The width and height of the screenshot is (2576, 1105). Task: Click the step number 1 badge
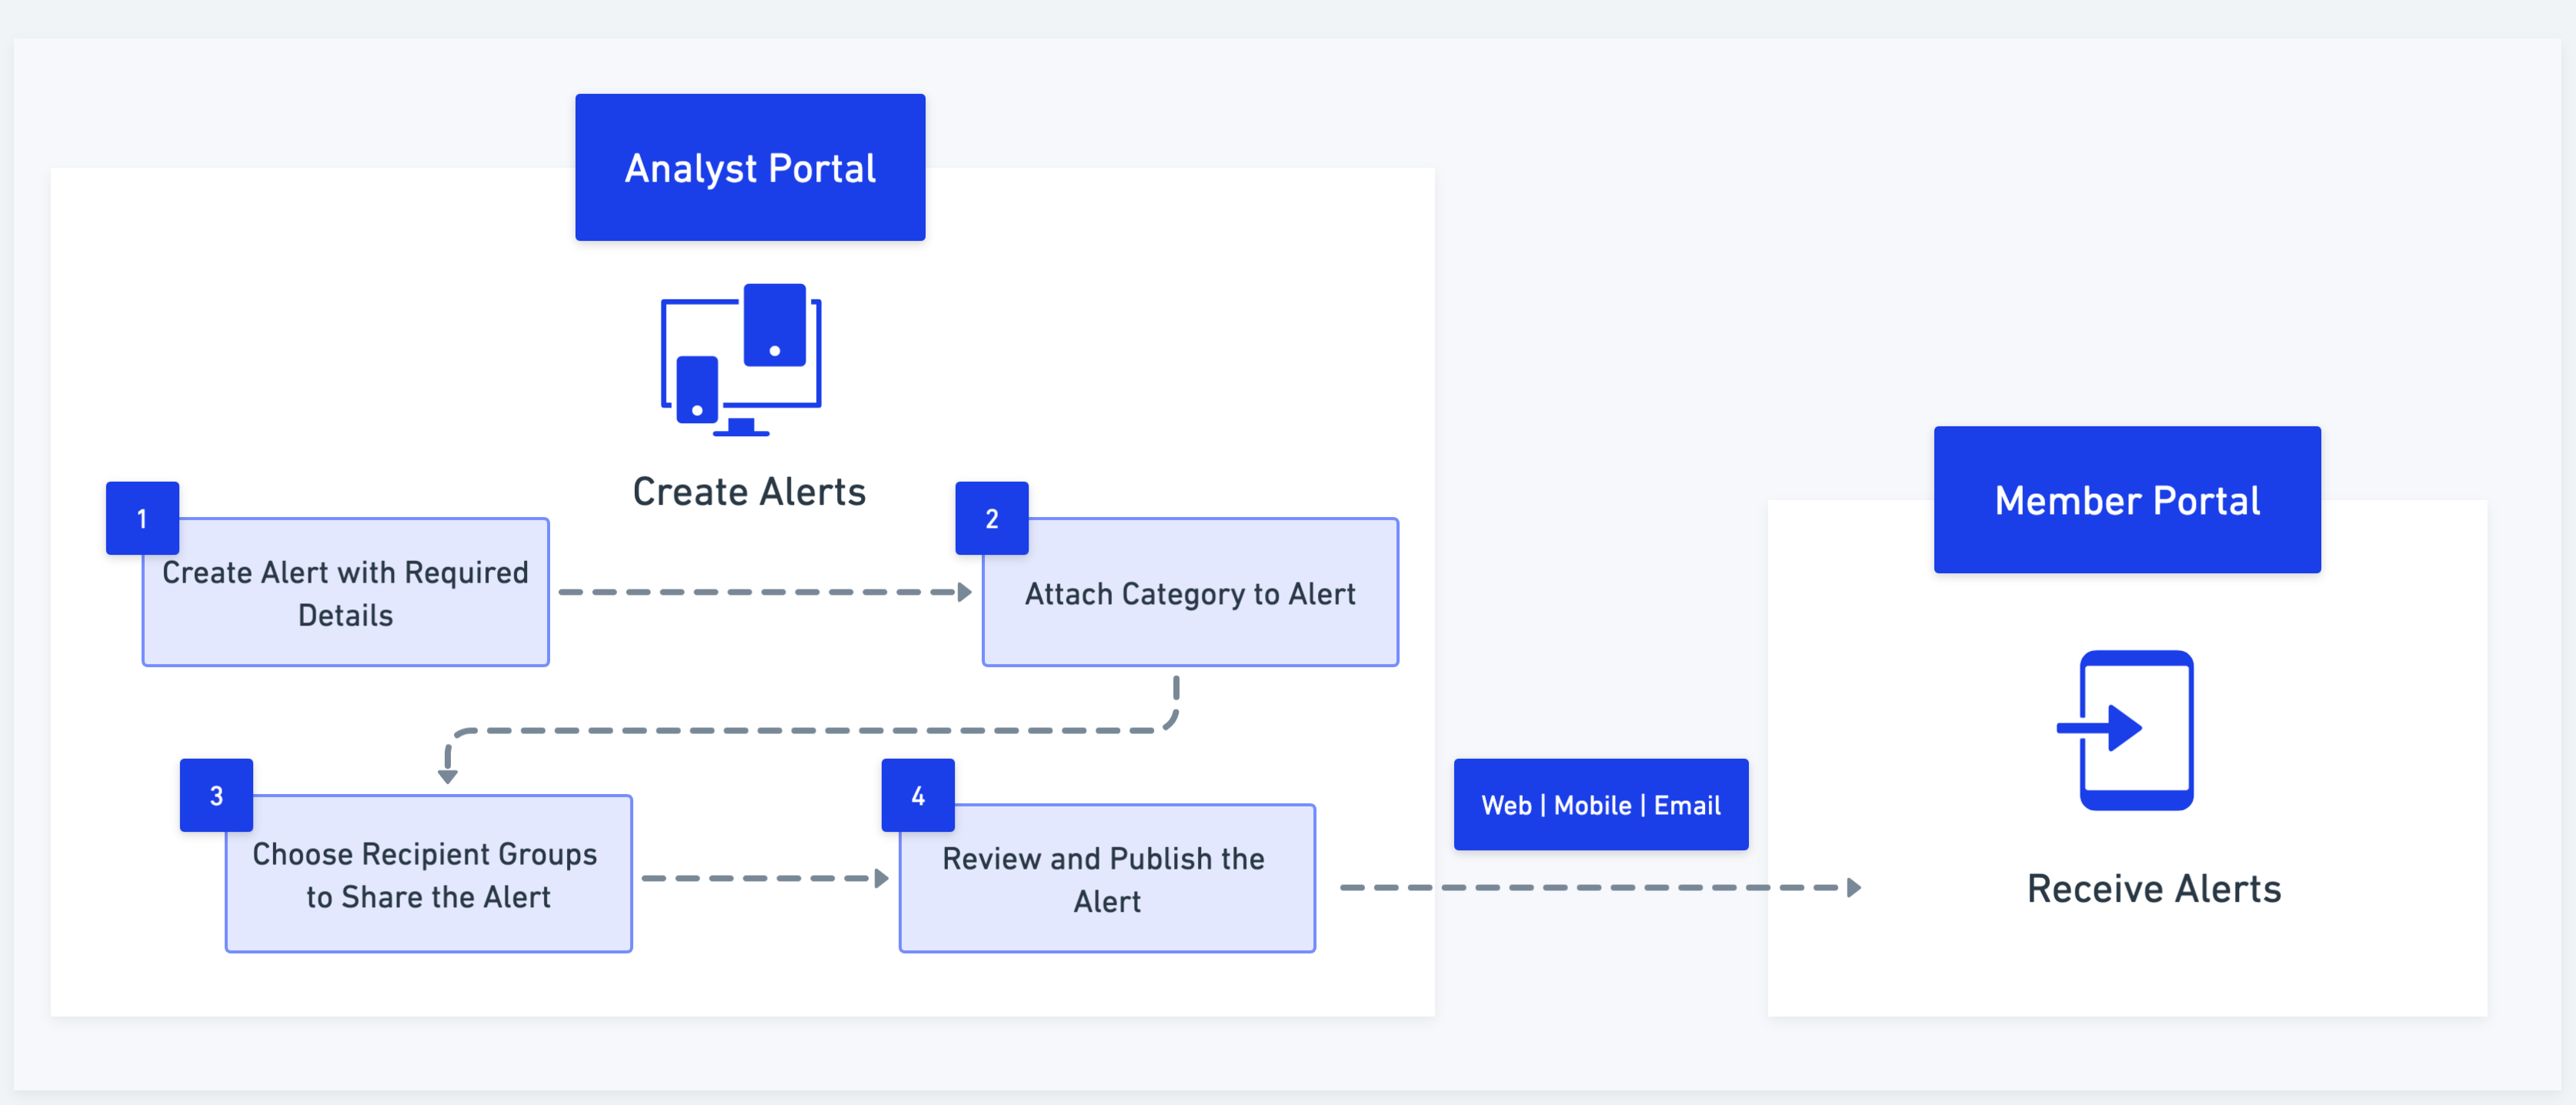[142, 518]
